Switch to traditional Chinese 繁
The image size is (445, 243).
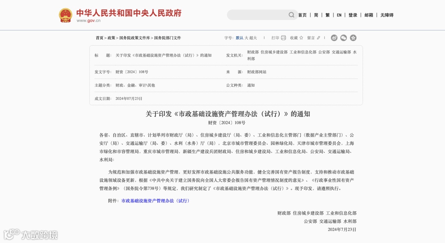pyautogui.click(x=328, y=15)
